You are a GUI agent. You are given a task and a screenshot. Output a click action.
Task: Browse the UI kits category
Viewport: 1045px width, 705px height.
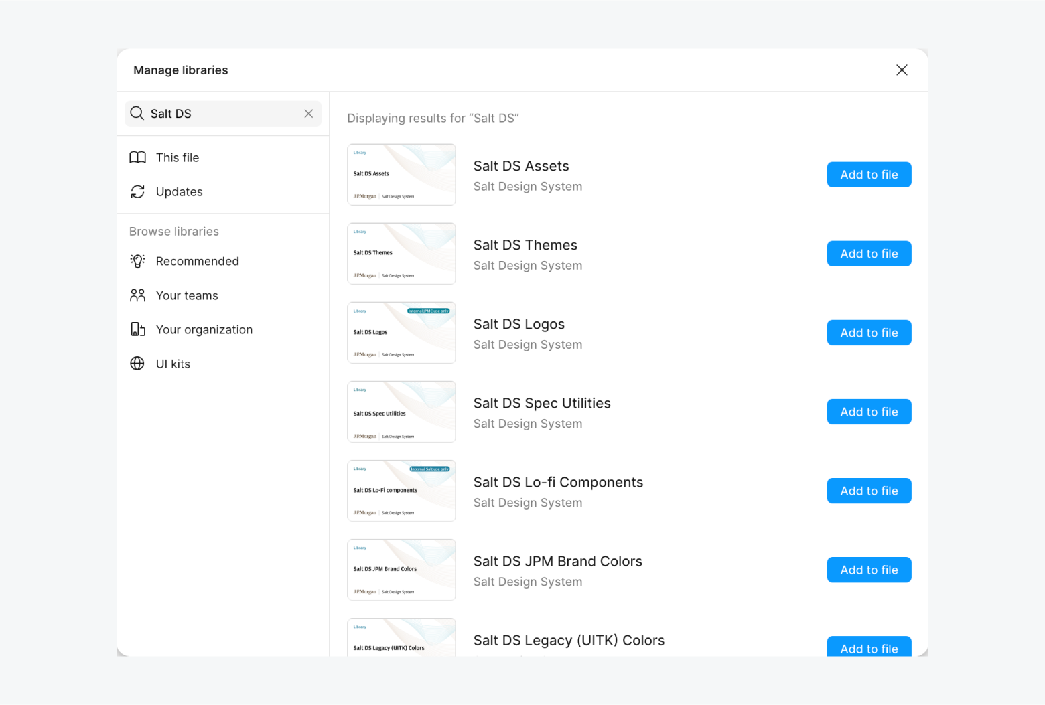tap(173, 364)
